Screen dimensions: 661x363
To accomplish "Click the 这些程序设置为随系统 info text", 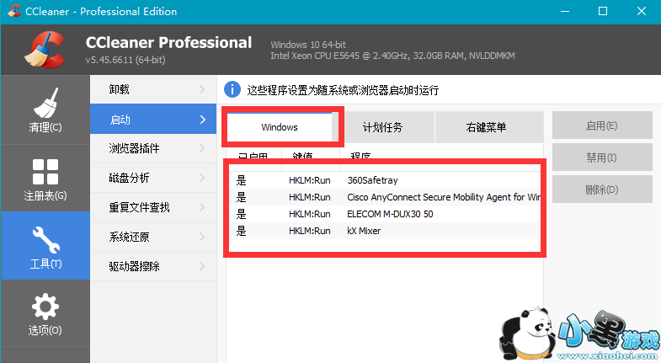I will [343, 90].
